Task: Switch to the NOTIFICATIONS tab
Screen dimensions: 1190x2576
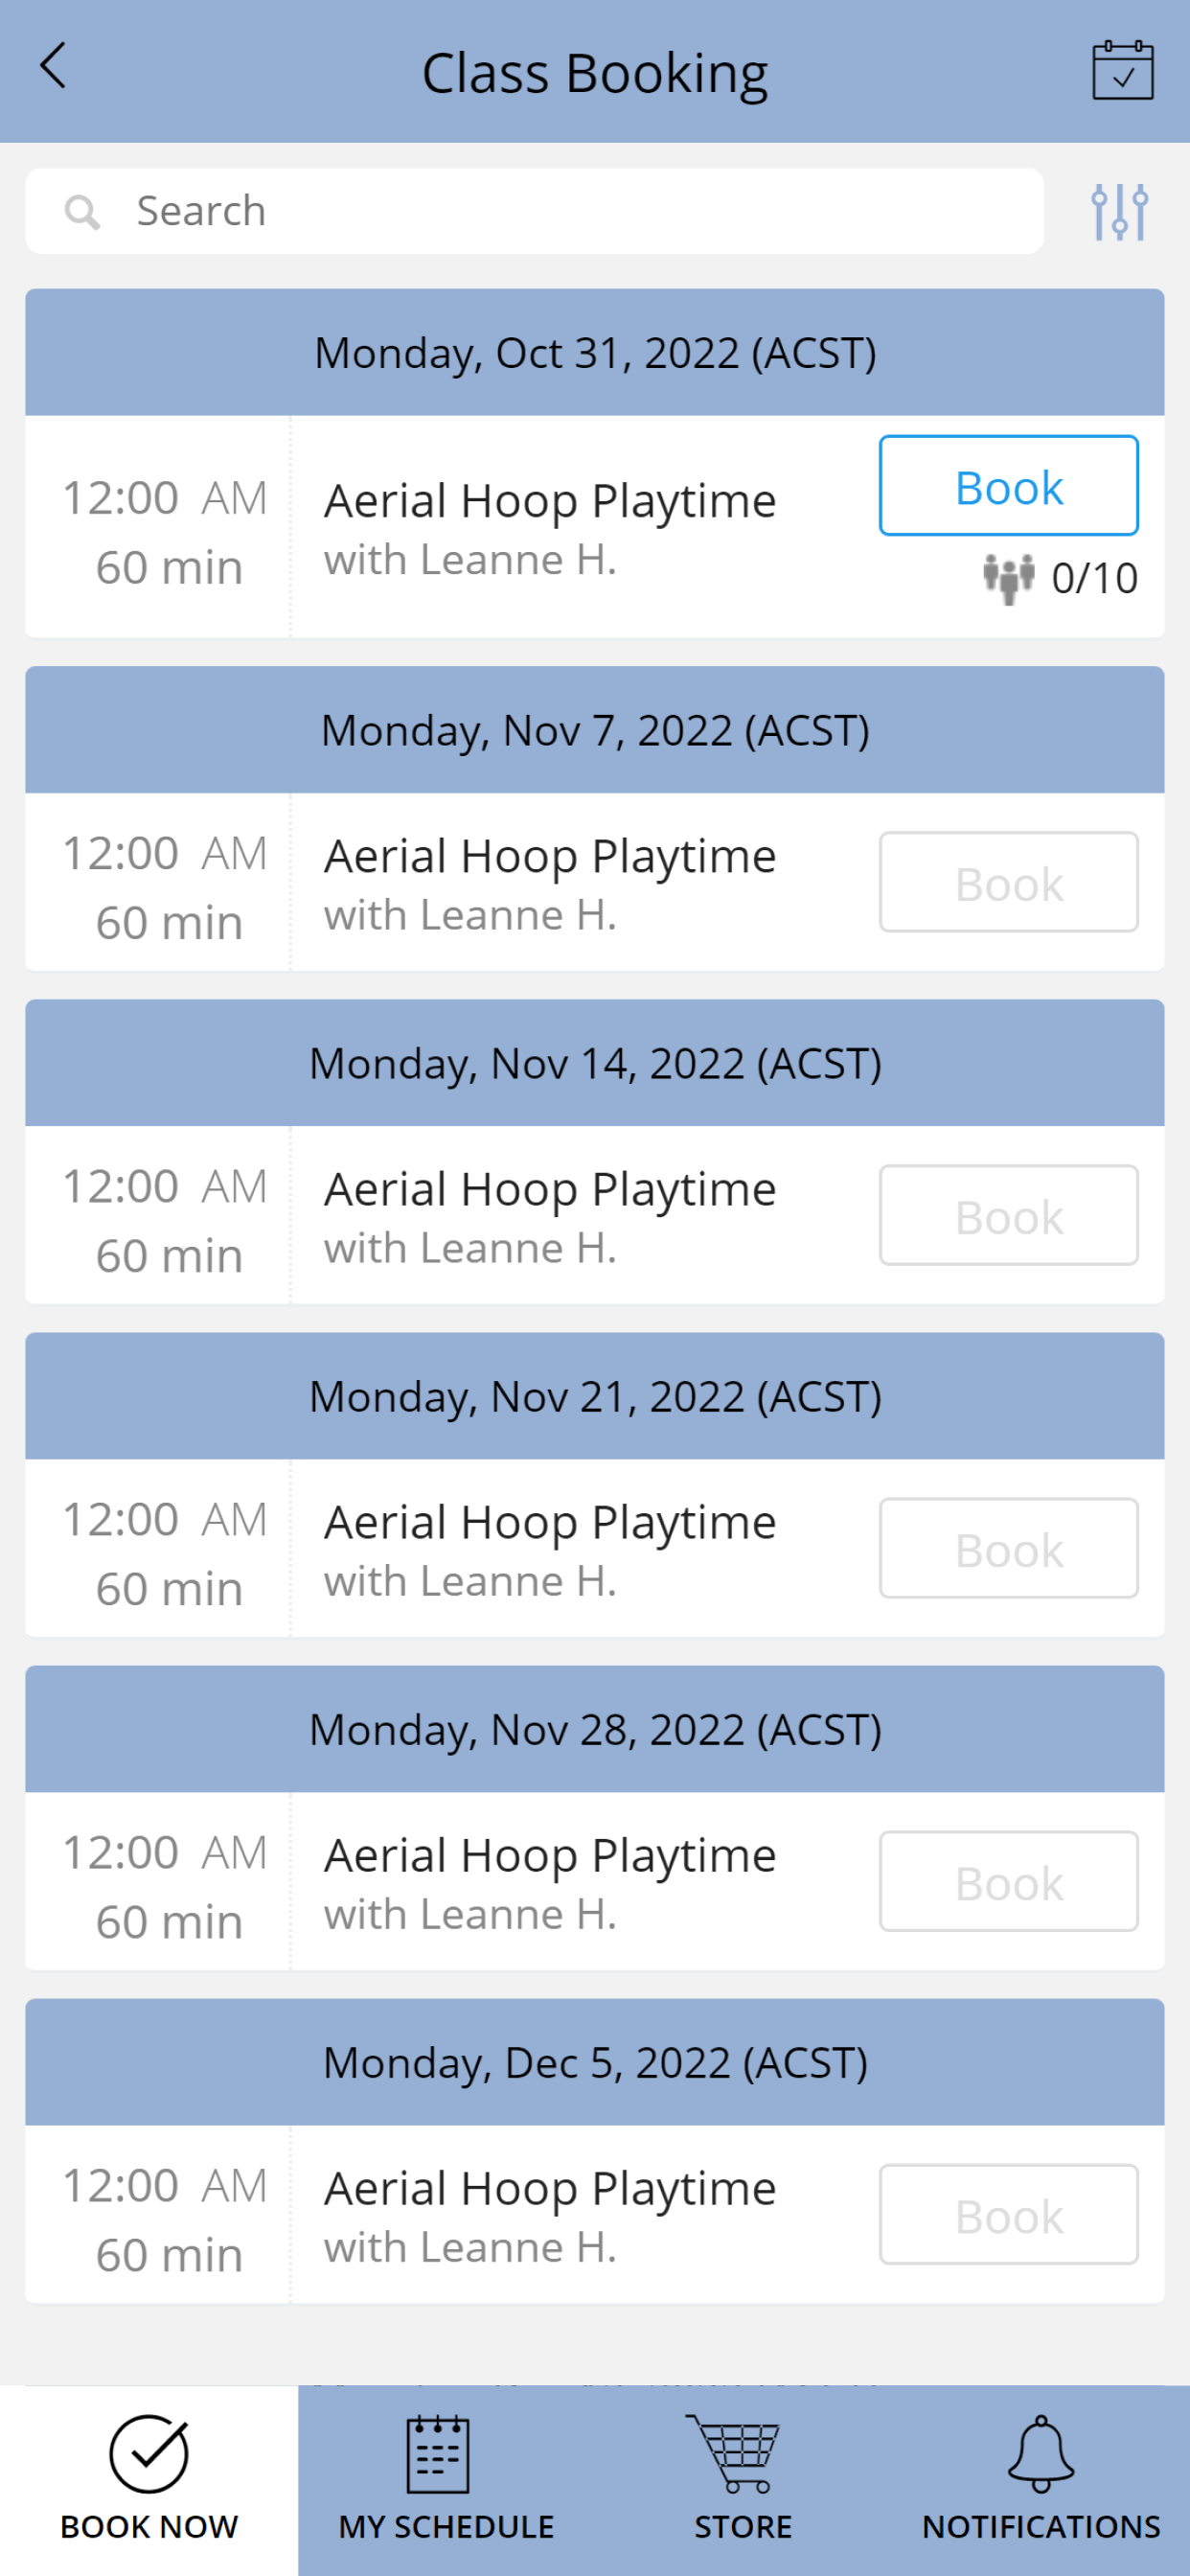Action: point(1041,2481)
